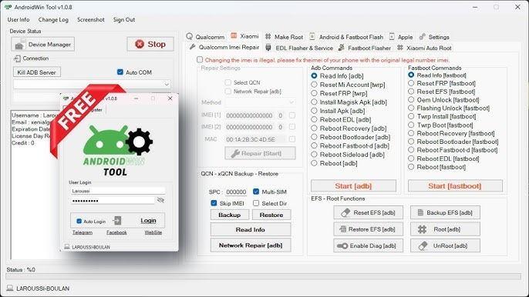Click the Make Root hash icon

tap(268, 36)
